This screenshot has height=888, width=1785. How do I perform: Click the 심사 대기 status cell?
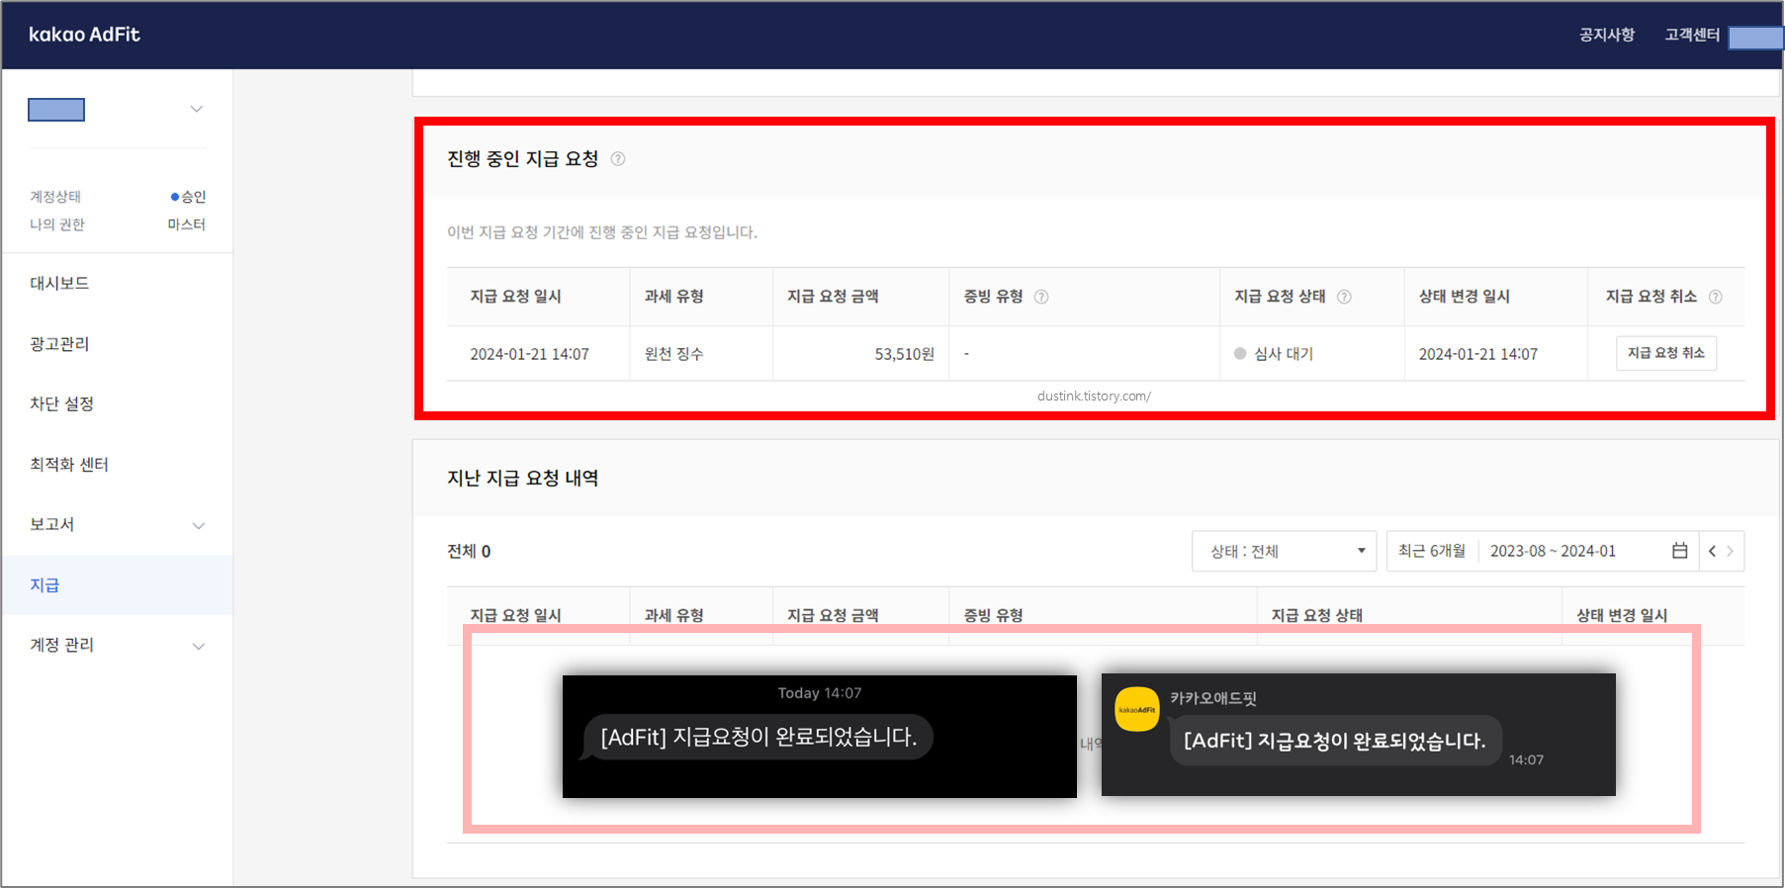[1274, 354]
